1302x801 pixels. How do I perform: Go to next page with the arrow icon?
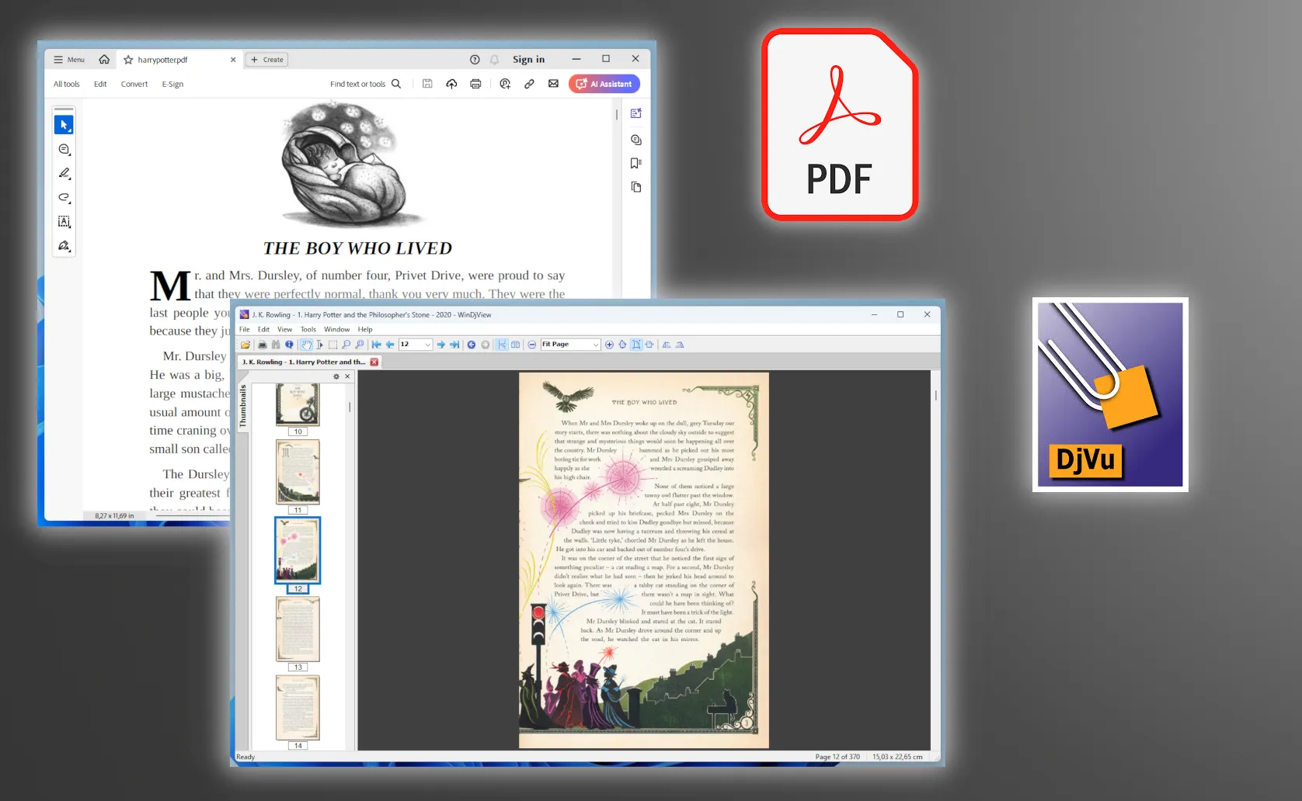click(440, 345)
